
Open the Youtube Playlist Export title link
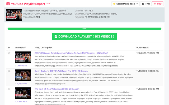click(28, 4)
